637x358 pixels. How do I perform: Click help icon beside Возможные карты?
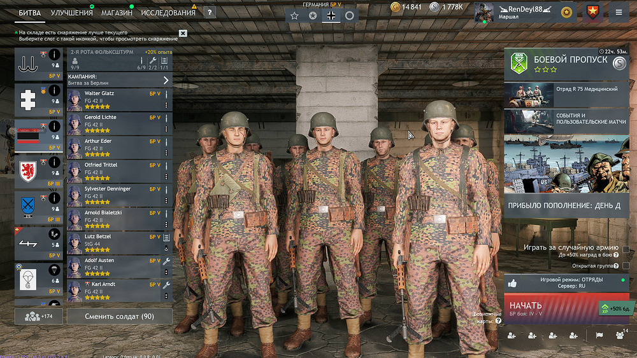(x=498, y=320)
